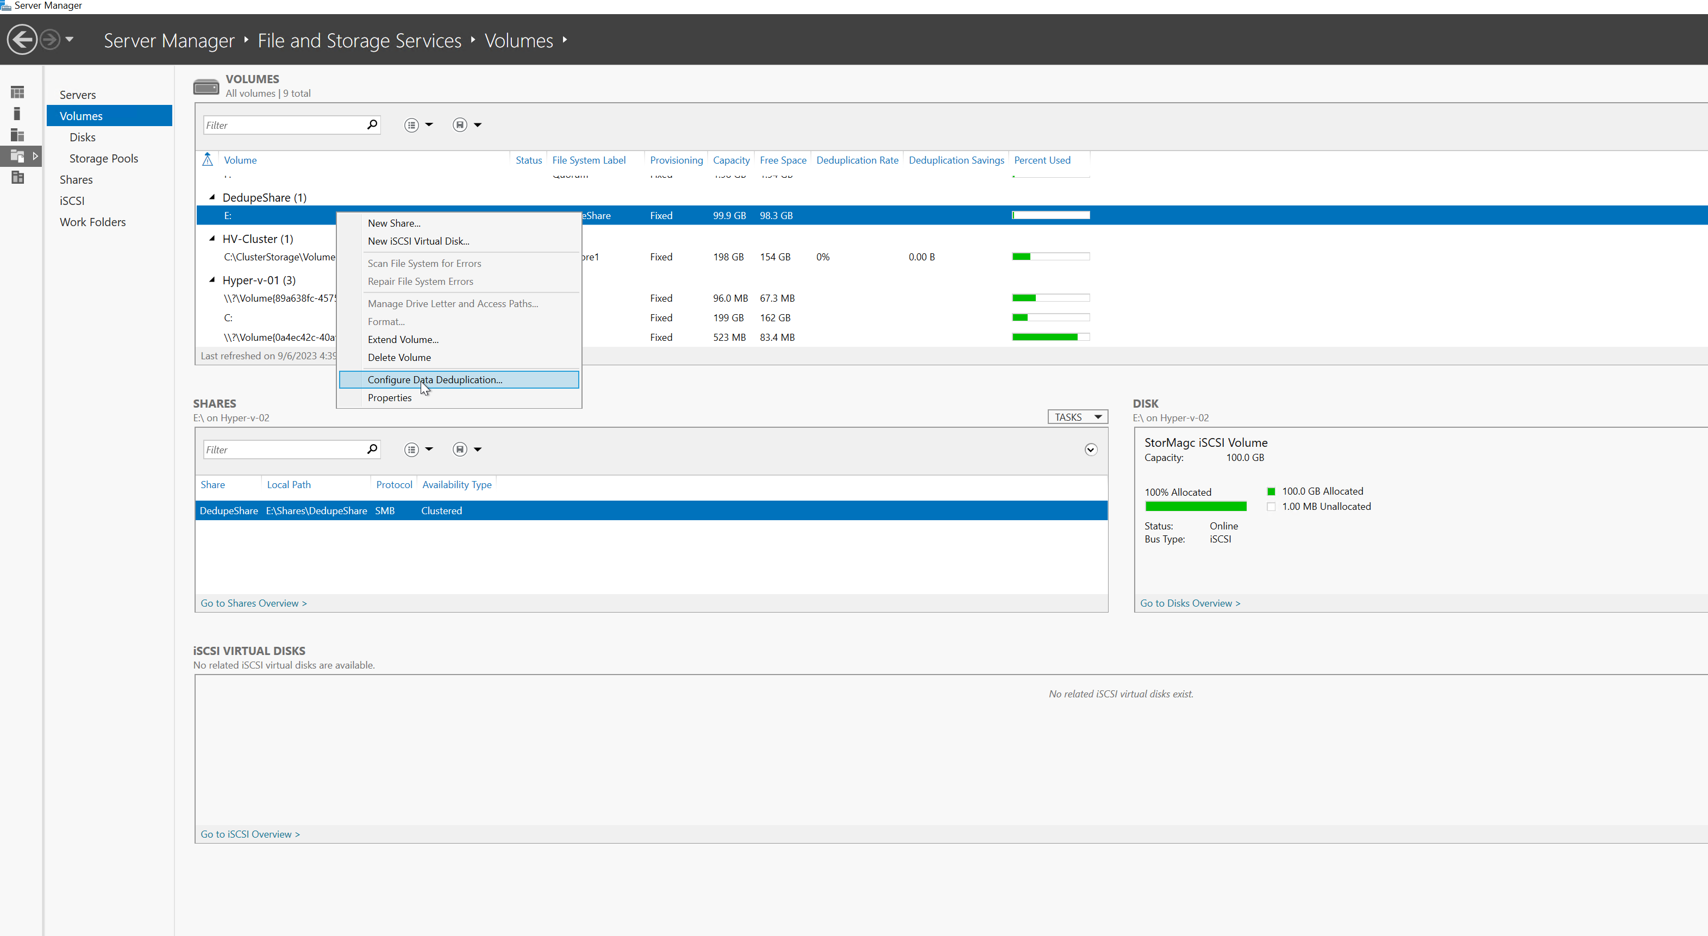The image size is (1708, 936).
Task: Open the navigation history dropdown arrow
Action: point(70,40)
